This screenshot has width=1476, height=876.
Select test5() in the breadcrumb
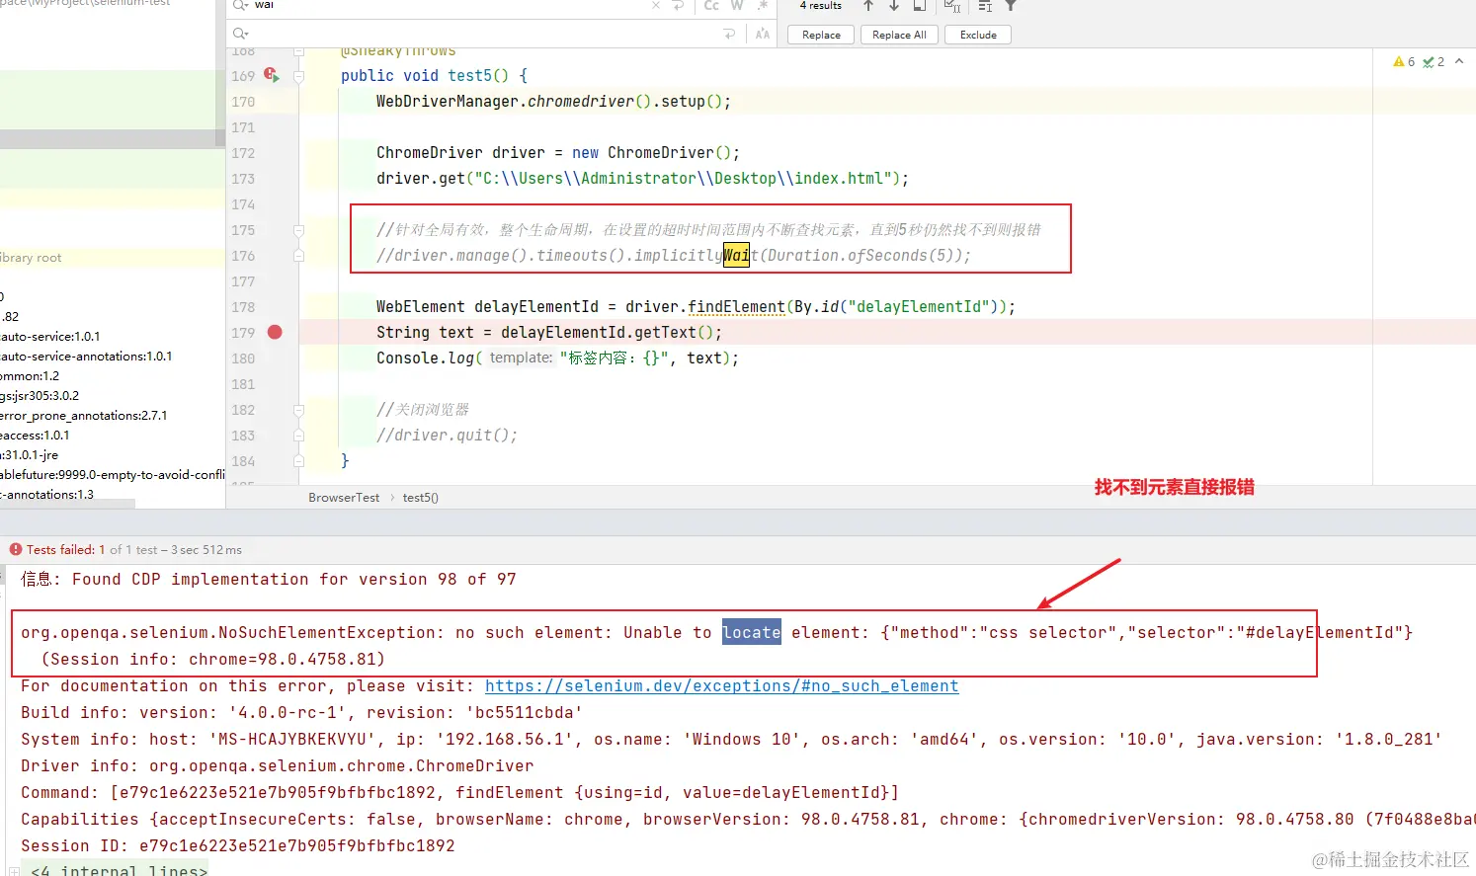[421, 497]
